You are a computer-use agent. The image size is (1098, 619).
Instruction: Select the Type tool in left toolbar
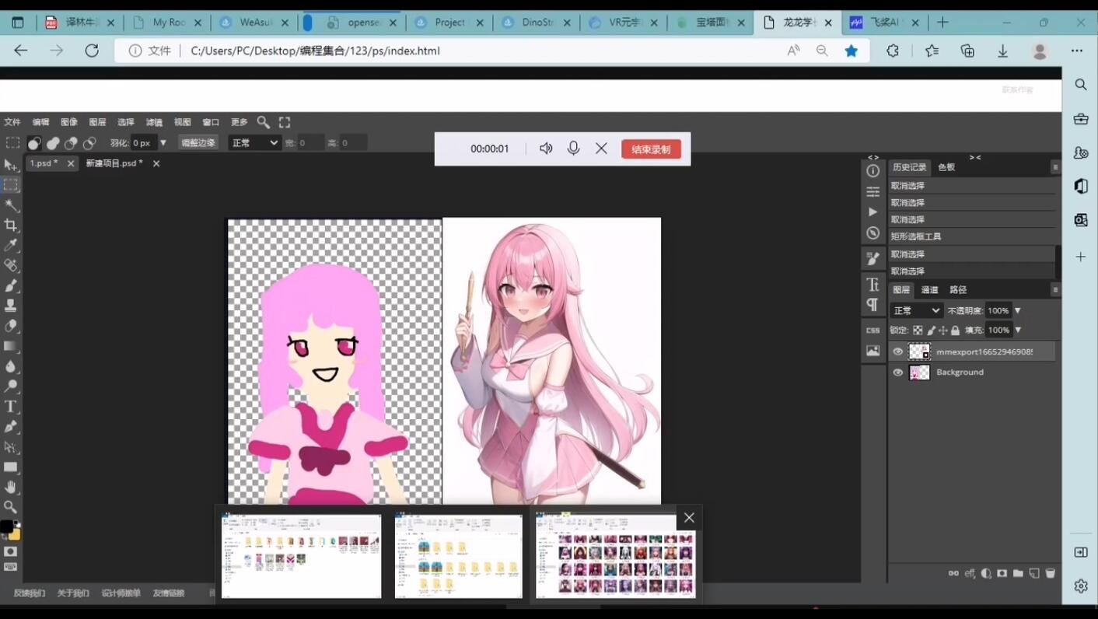pyautogui.click(x=11, y=407)
